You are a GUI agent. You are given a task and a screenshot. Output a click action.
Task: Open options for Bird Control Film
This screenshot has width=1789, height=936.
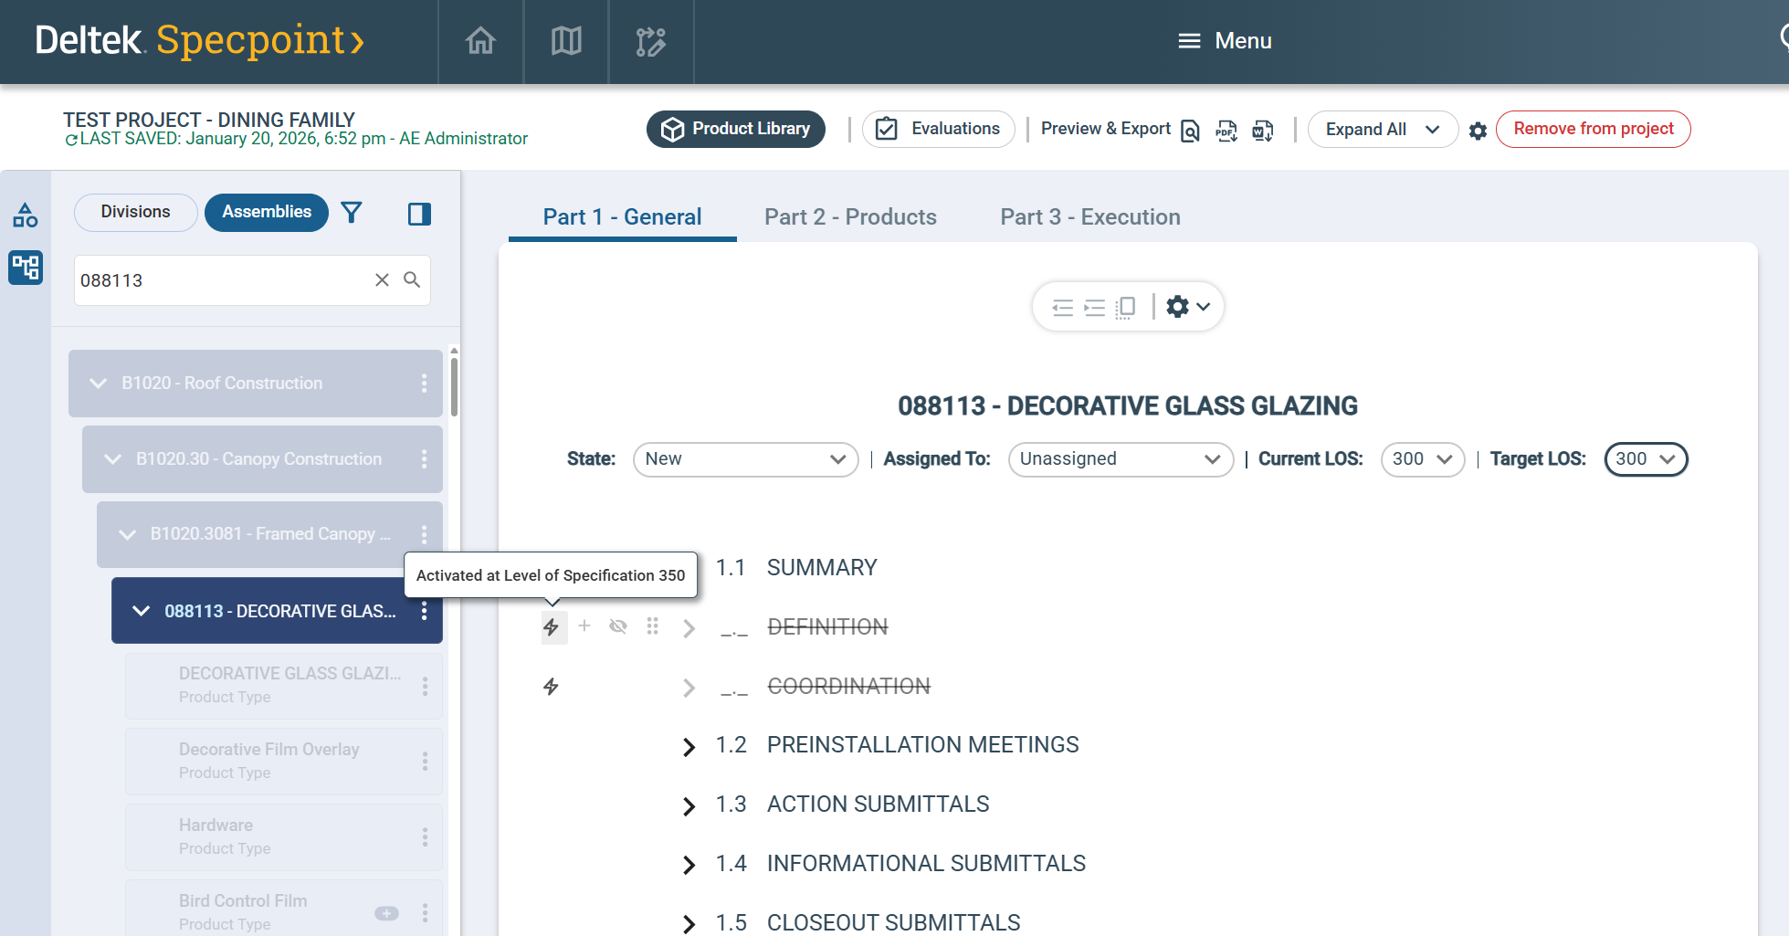click(x=425, y=913)
